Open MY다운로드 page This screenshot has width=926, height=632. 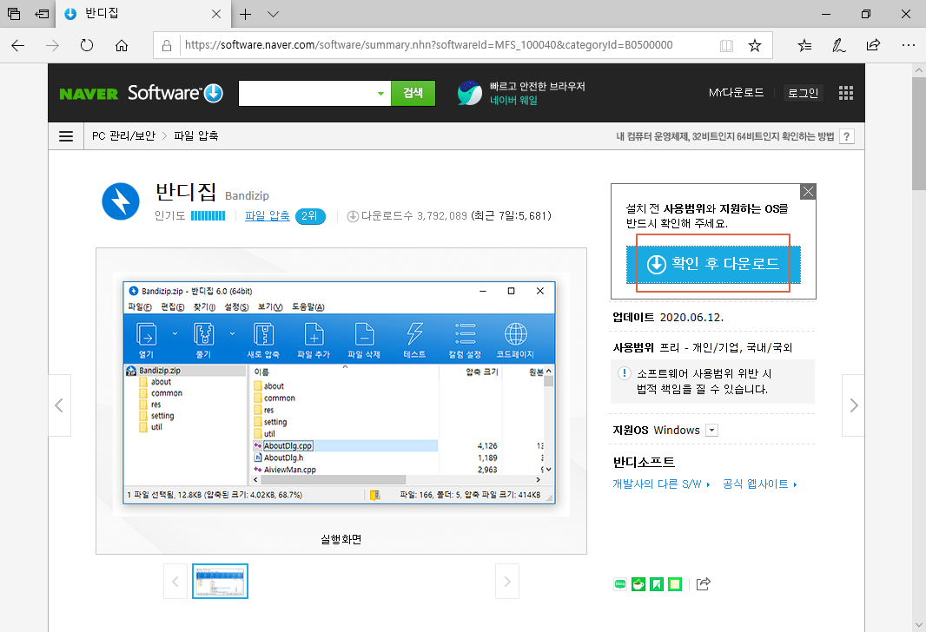click(x=736, y=93)
